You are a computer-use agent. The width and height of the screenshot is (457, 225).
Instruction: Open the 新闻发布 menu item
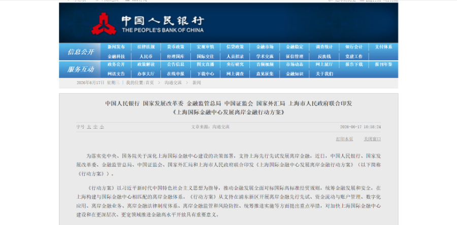tap(116, 47)
